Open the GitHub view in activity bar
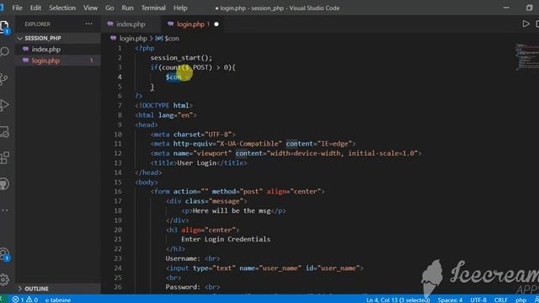The width and height of the screenshot is (539, 303). coord(4,183)
